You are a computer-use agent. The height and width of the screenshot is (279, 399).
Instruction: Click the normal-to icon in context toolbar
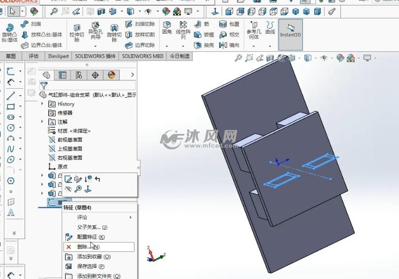point(88,189)
